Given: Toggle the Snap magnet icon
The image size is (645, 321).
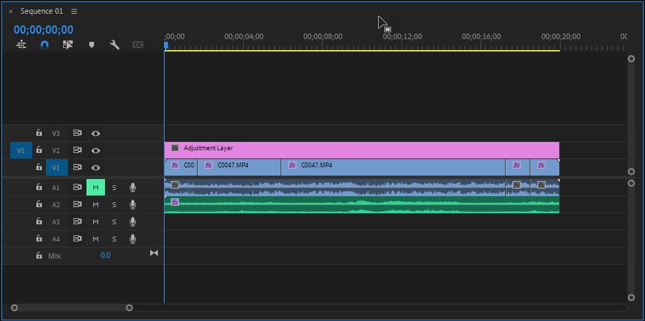Looking at the screenshot, I should click(45, 45).
